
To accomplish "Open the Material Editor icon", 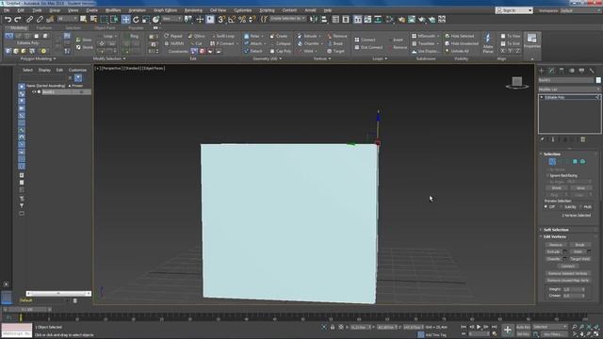I will 401,19.
